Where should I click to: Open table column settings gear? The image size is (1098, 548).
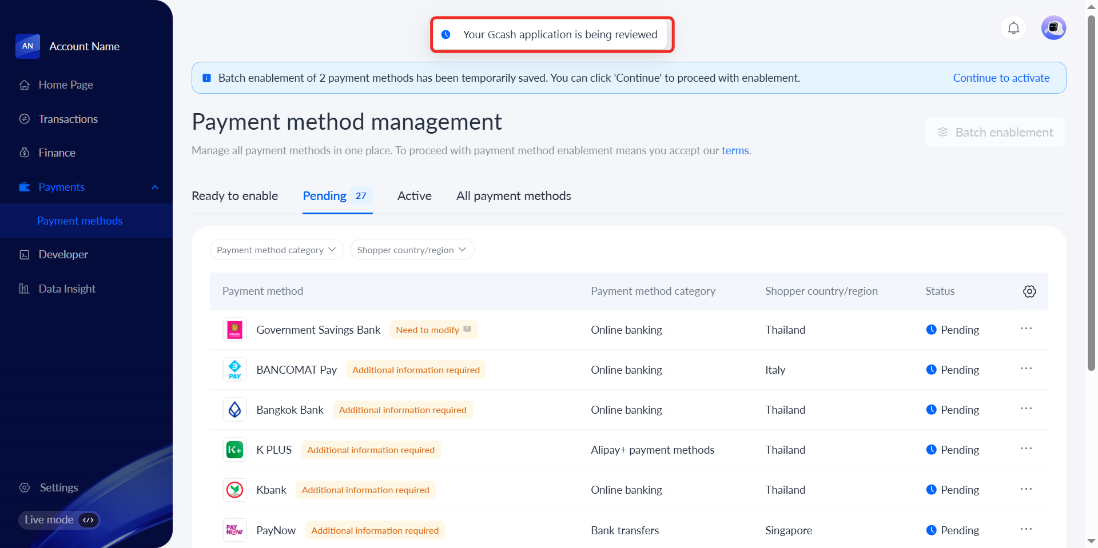(x=1029, y=291)
